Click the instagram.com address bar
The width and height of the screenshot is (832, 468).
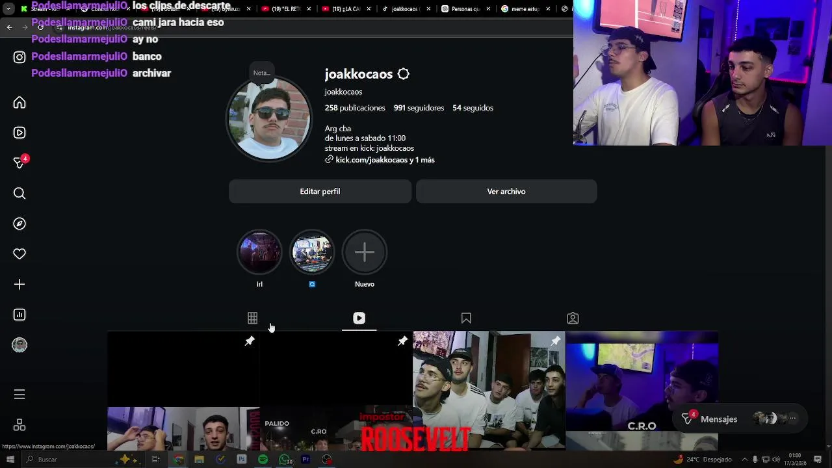tap(312, 27)
